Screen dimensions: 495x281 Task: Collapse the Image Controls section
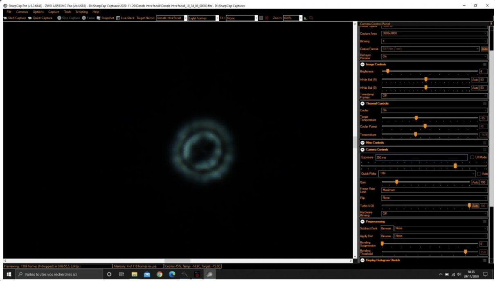(362, 64)
